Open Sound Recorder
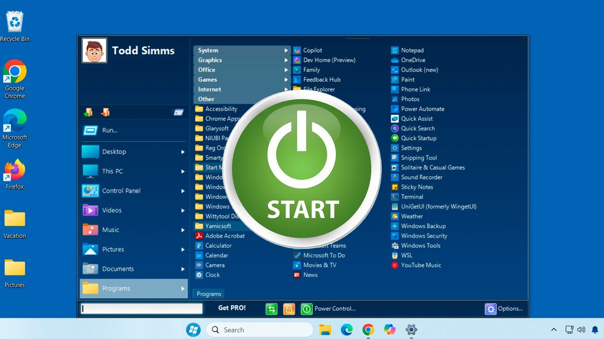604x339 pixels. (x=417, y=178)
